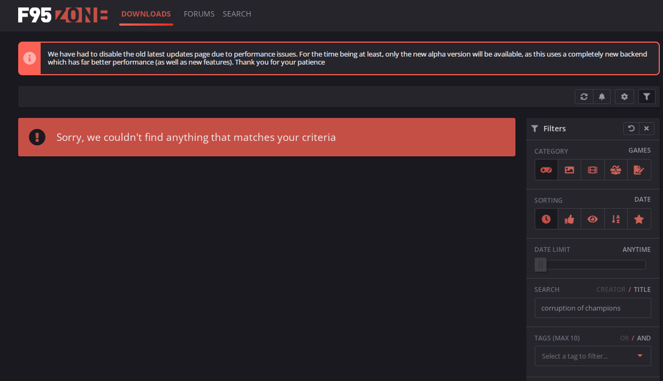Toggle search mode to Creator

611,290
